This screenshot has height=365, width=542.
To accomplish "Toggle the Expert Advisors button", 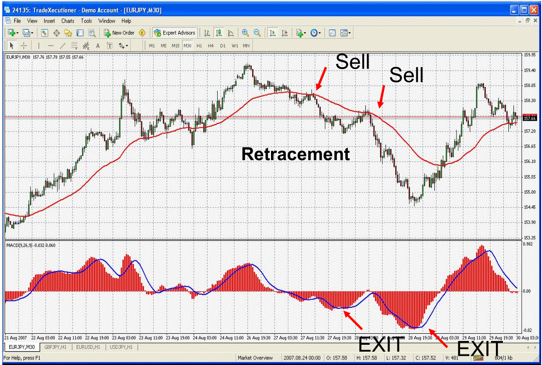I will click(174, 33).
